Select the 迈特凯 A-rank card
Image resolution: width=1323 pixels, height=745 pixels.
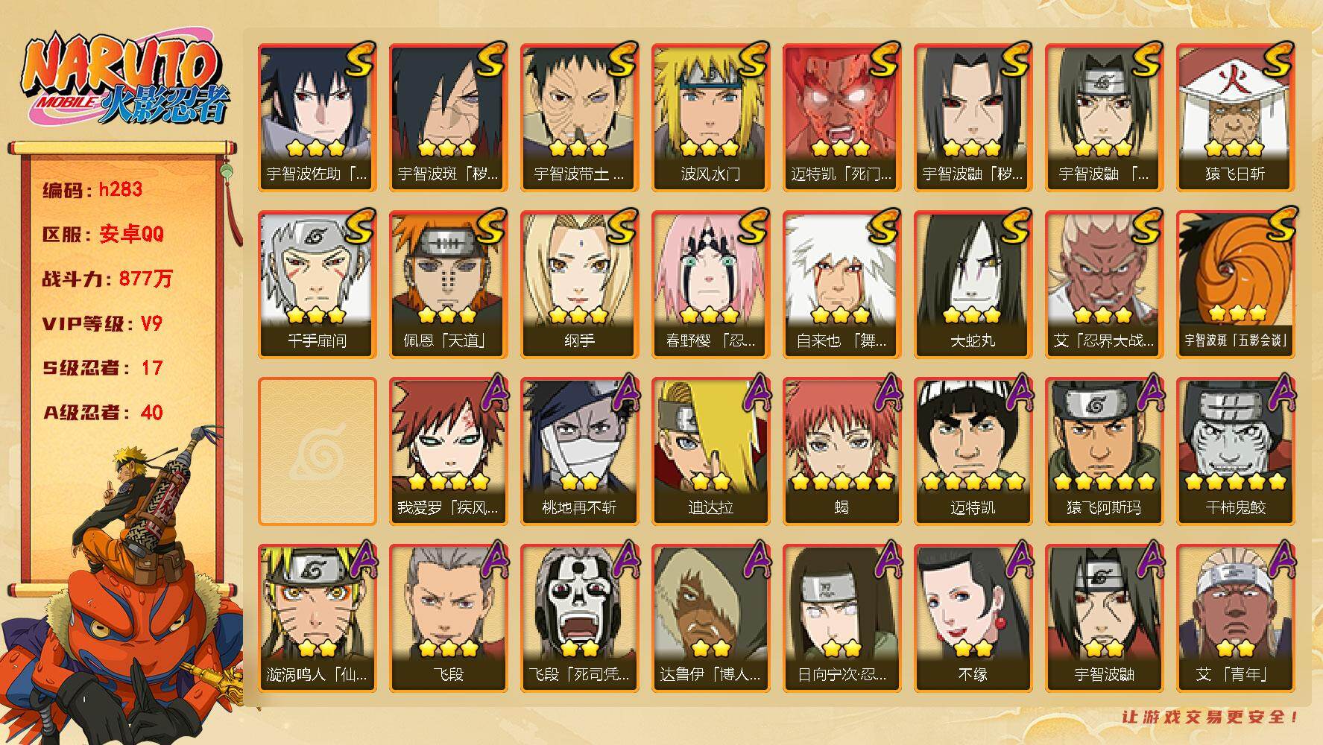[973, 451]
